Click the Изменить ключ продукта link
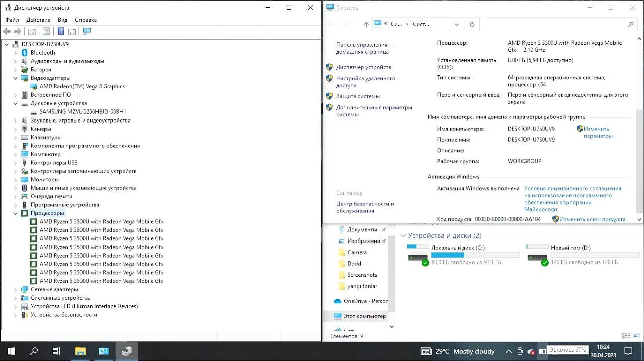This screenshot has height=361, width=644. [x=593, y=219]
